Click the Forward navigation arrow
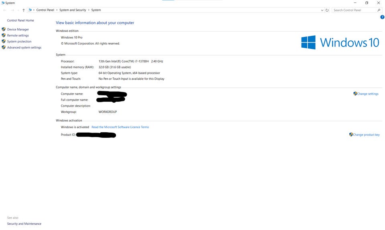 (12, 10)
